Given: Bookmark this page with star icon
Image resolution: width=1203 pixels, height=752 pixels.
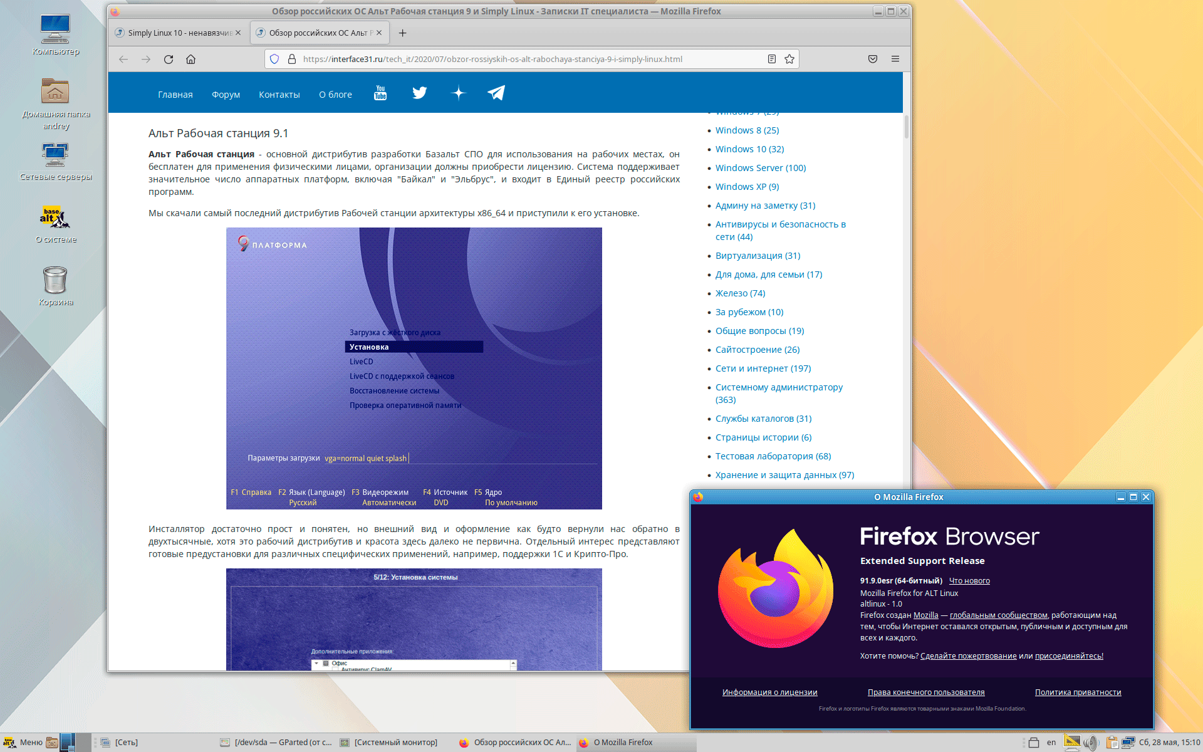Looking at the screenshot, I should [x=789, y=60].
